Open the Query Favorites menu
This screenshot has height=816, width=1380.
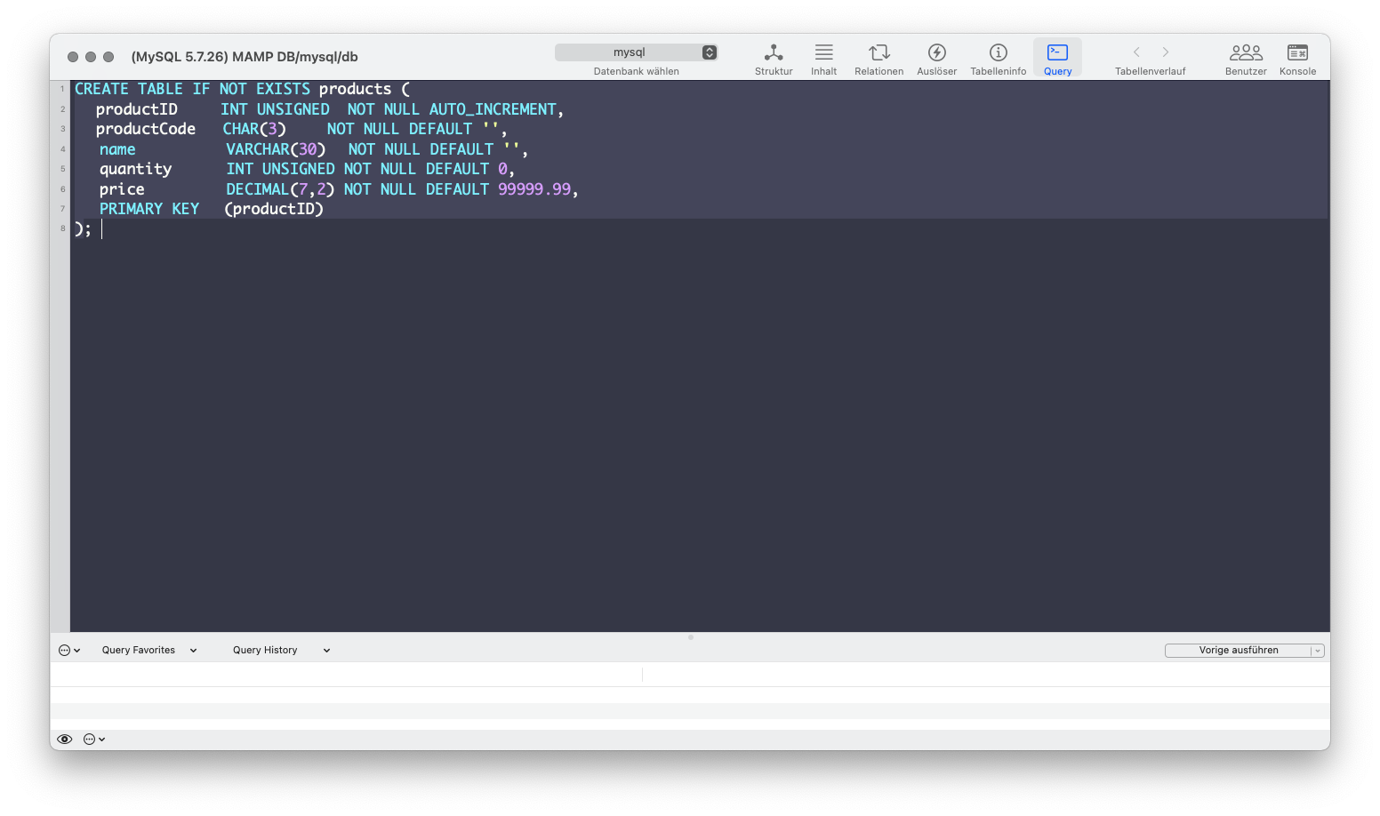coord(148,650)
